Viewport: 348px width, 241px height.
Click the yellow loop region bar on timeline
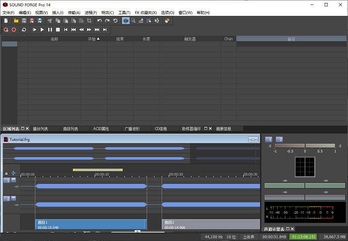[97, 170]
